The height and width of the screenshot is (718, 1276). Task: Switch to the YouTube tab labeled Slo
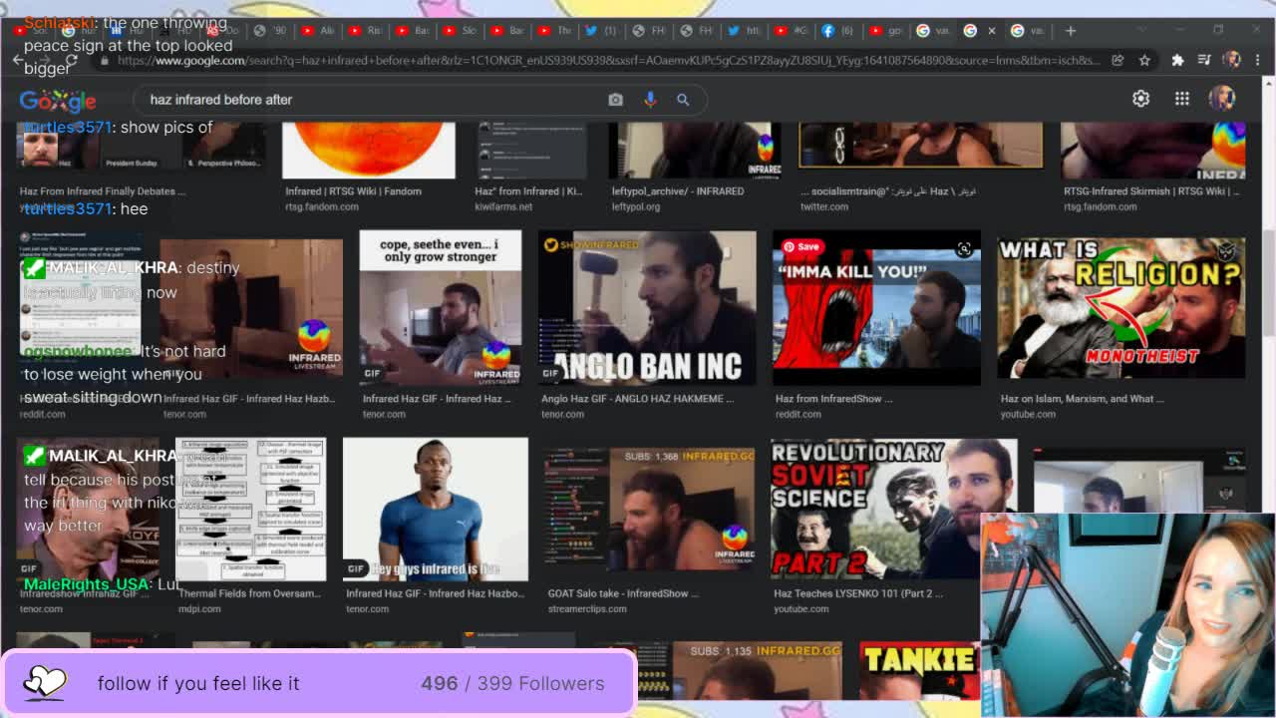click(x=460, y=31)
